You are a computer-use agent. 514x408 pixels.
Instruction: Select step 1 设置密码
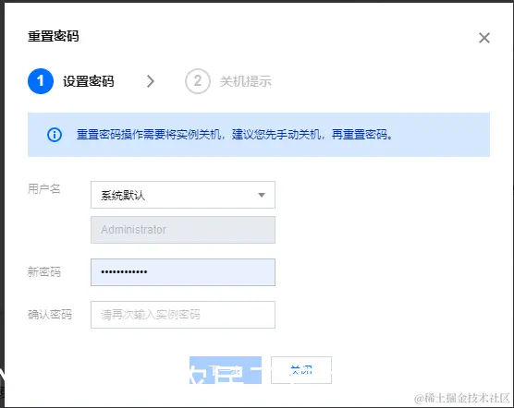71,81
